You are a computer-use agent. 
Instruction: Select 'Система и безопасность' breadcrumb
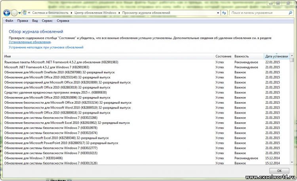coord(50,13)
